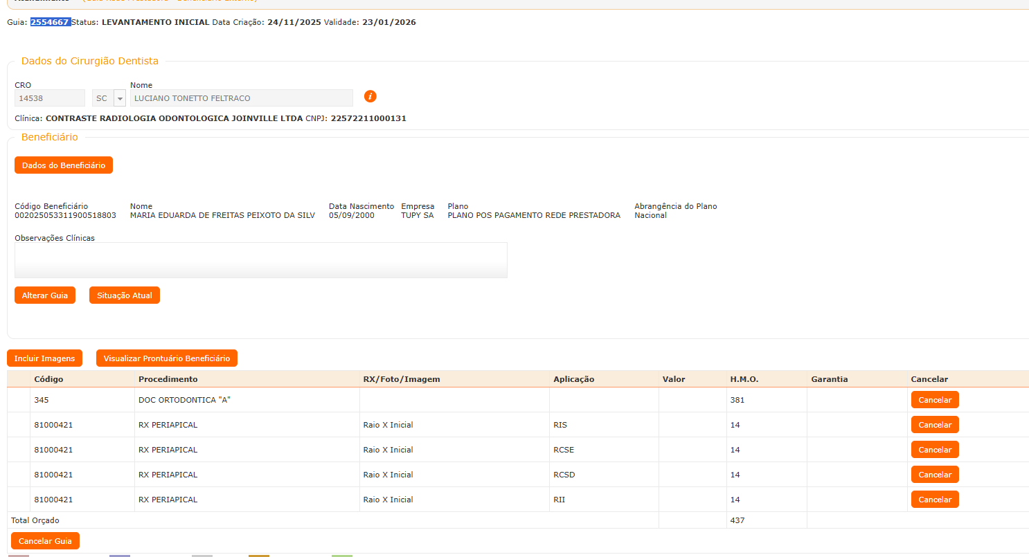Click the orange info icon beside dentist name
This screenshot has height=557, width=1029.
click(x=370, y=96)
